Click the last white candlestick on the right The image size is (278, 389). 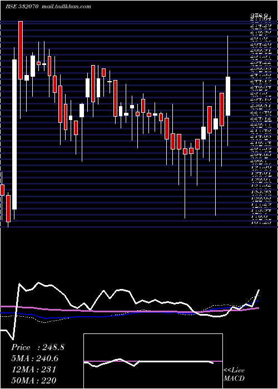click(x=228, y=96)
